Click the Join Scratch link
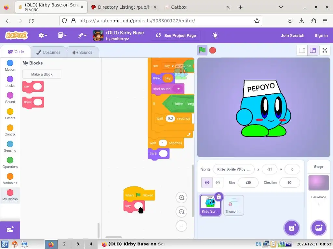 pyautogui.click(x=292, y=36)
